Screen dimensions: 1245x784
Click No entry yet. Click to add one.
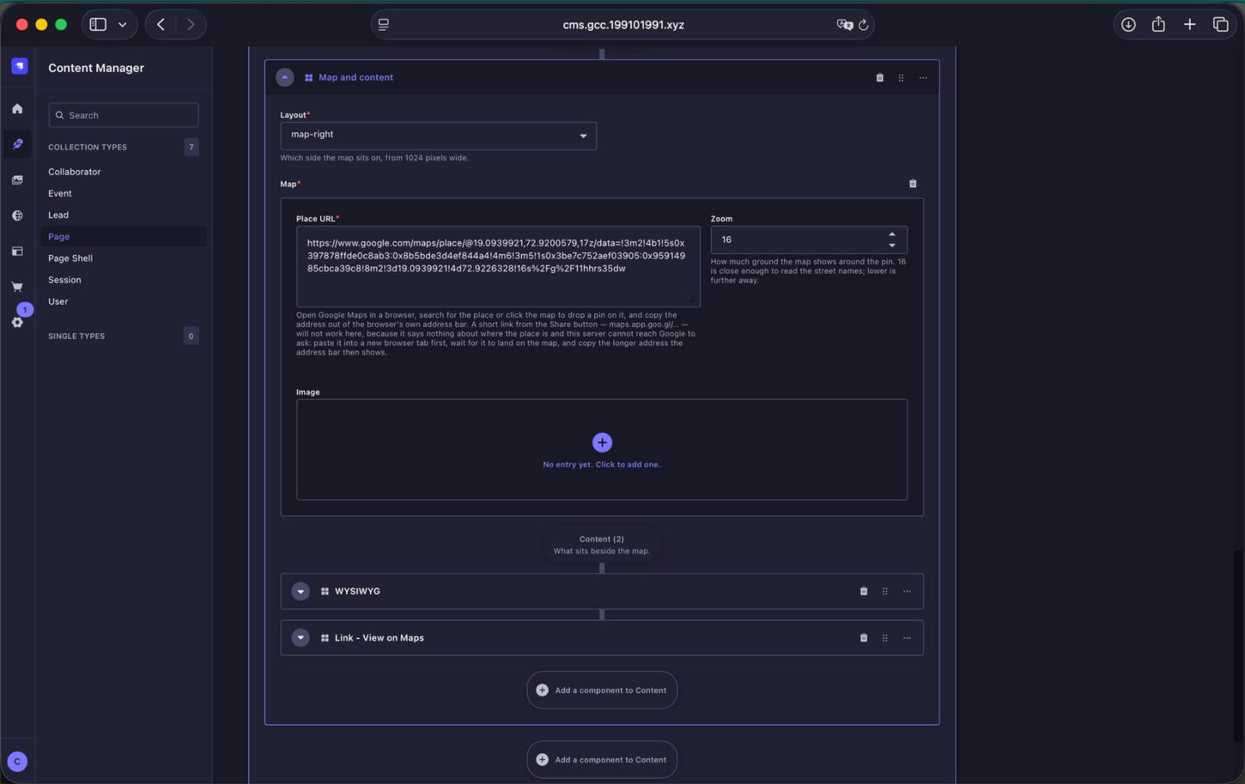coord(602,465)
